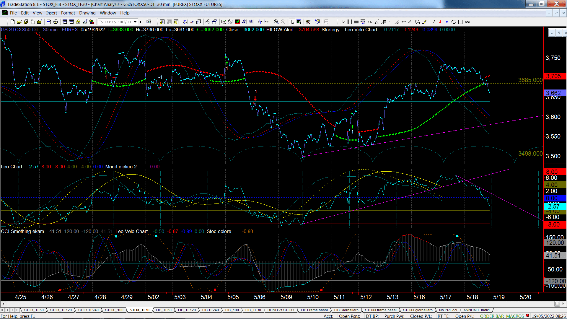
Task: Open the View menu
Action: [x=38, y=13]
